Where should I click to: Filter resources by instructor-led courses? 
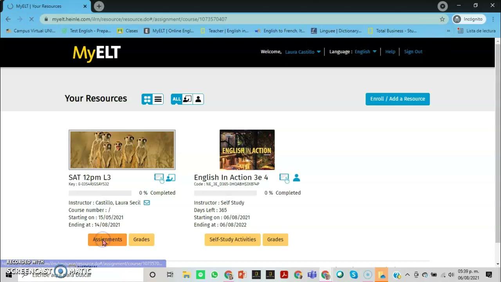[187, 99]
